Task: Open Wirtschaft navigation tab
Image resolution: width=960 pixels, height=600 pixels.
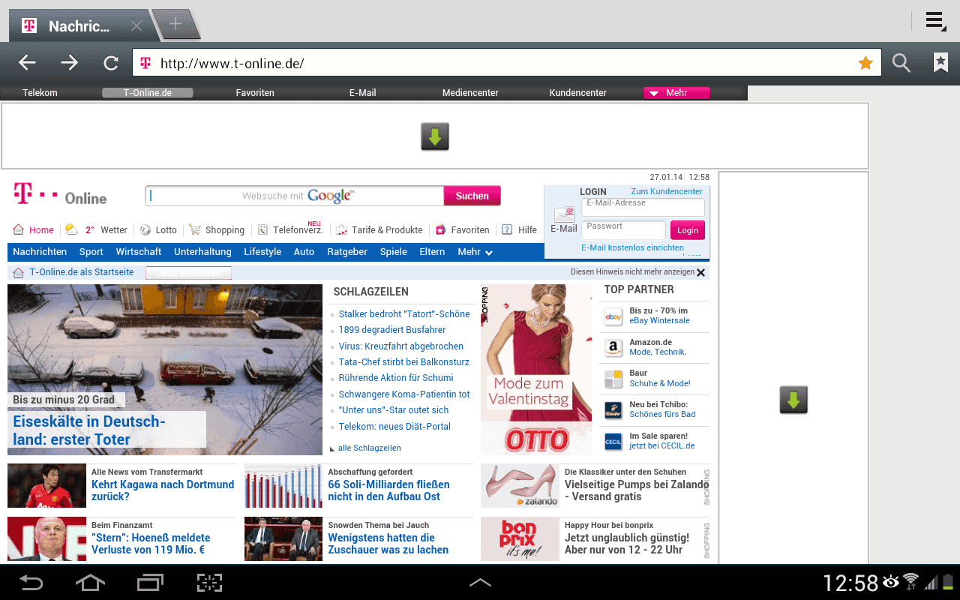Action: click(139, 252)
